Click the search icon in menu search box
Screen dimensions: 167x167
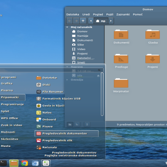pos(99,70)
